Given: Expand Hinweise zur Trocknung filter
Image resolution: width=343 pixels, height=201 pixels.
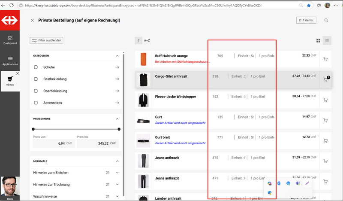Looking at the screenshot, I should coord(117,184).
